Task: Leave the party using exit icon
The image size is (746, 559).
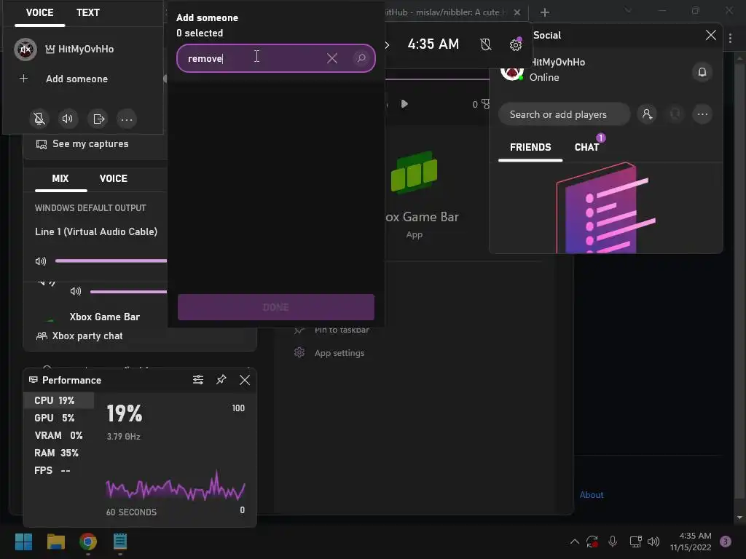Action: [x=98, y=119]
